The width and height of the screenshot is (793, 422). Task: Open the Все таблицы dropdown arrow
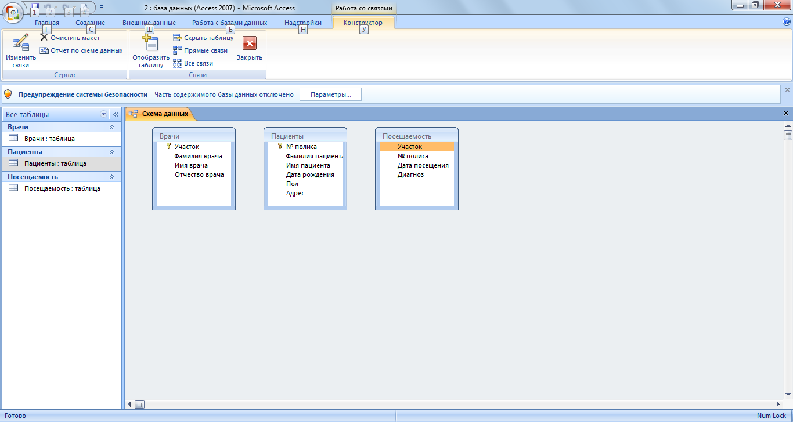tap(104, 115)
